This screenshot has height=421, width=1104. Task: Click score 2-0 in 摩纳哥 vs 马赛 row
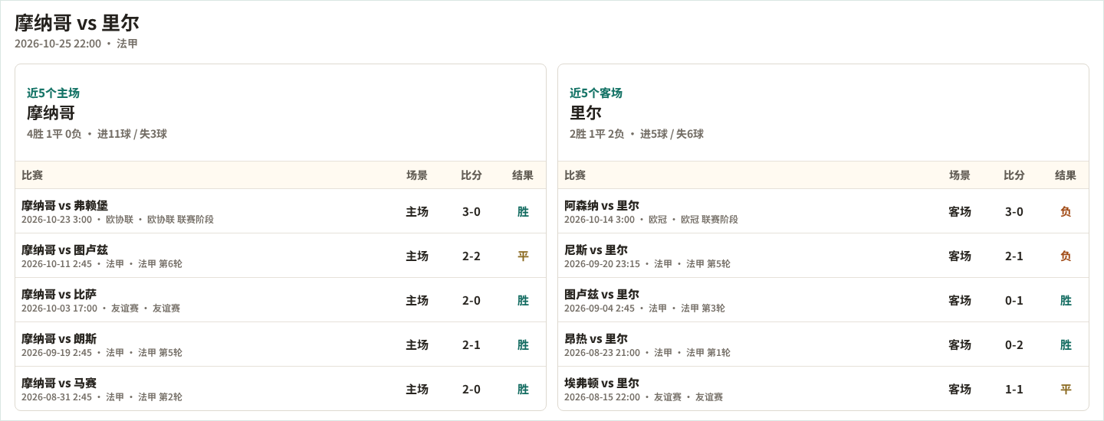tap(472, 389)
